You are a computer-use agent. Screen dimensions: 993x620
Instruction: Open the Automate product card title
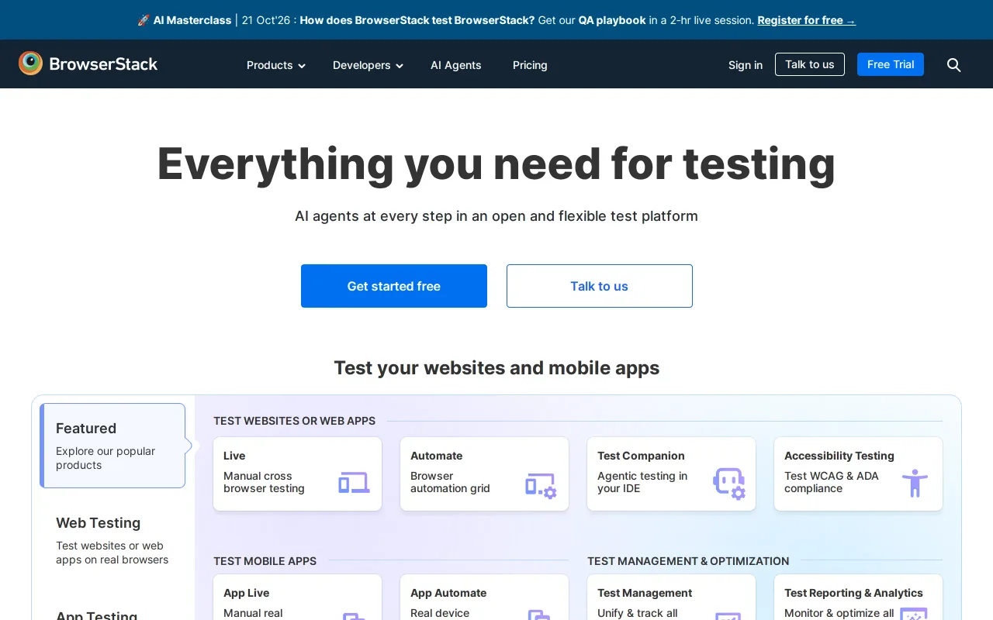436,456
